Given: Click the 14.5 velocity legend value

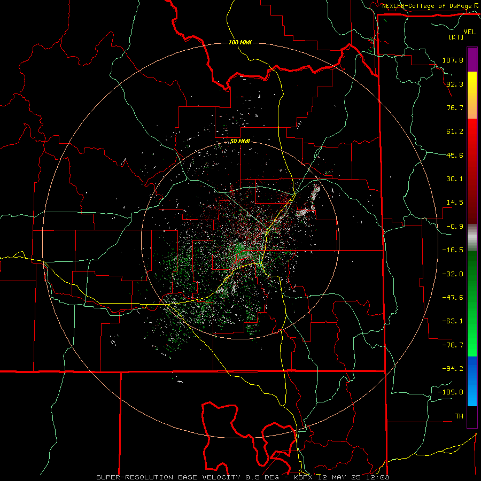Looking at the screenshot, I should [x=455, y=203].
